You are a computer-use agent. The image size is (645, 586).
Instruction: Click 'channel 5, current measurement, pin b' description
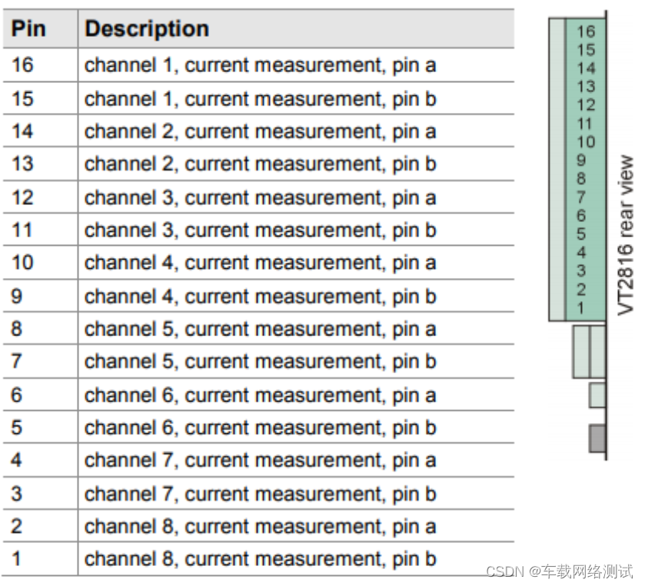[x=261, y=362]
